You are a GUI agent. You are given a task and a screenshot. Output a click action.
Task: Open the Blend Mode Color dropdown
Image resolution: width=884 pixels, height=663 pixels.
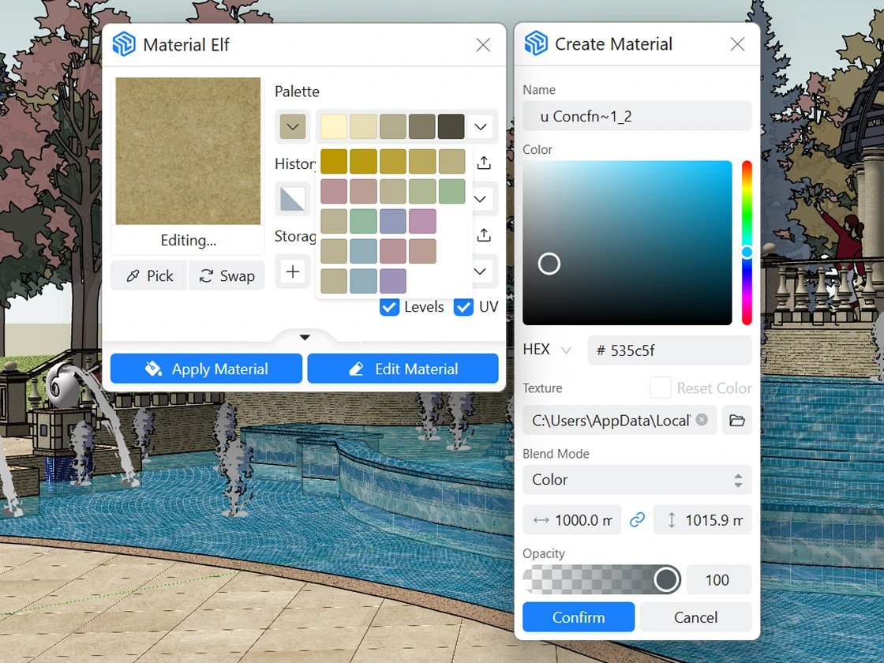click(636, 480)
